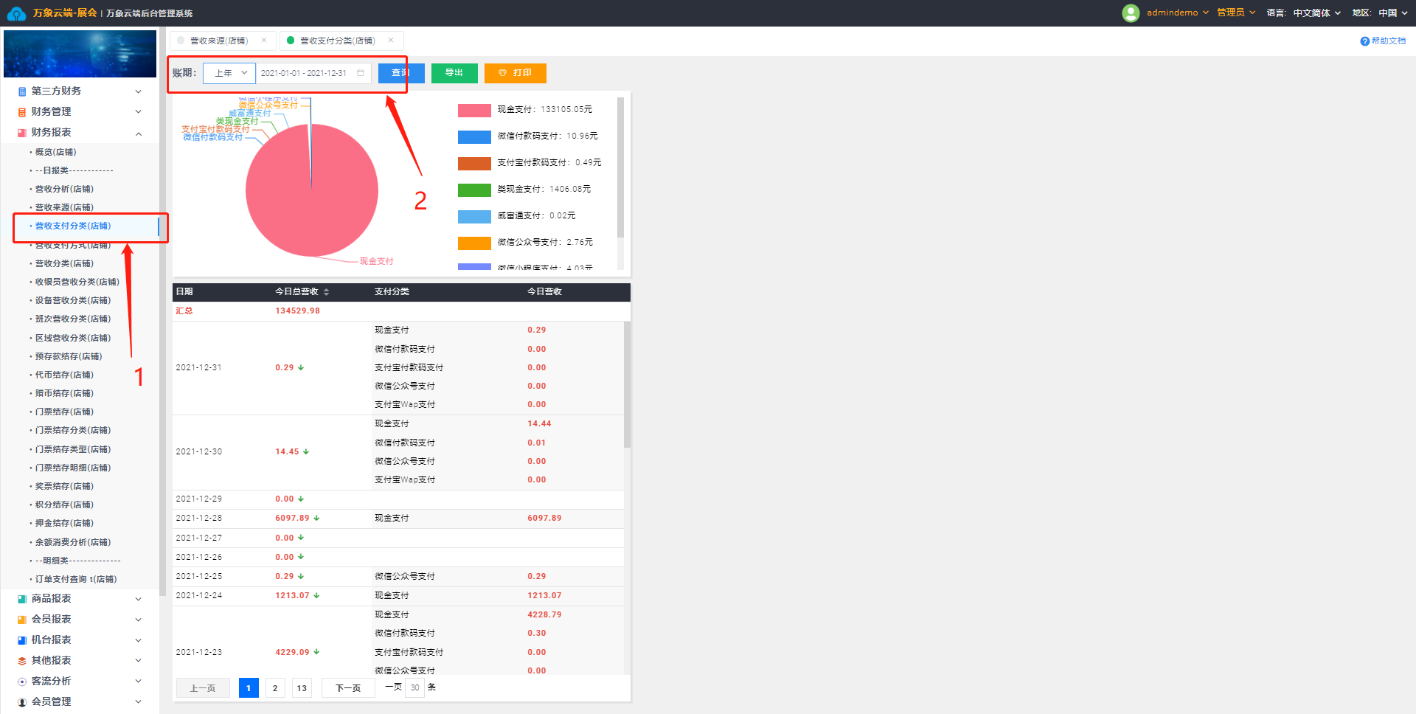Expand the 商品报表 menu section
1416x714 pixels.
click(138, 599)
